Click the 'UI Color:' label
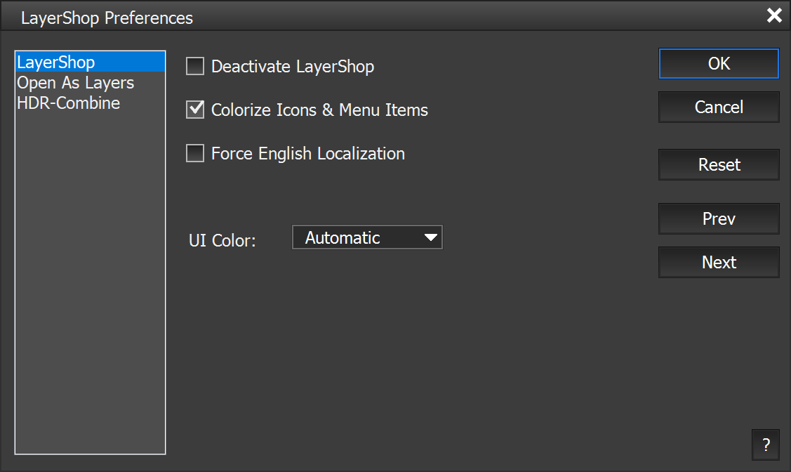The image size is (791, 472). pyautogui.click(x=222, y=240)
